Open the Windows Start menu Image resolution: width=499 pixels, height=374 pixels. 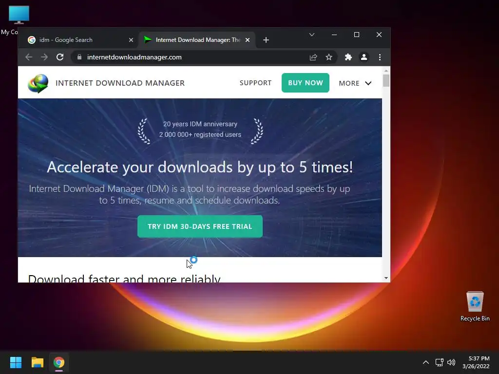pyautogui.click(x=16, y=362)
